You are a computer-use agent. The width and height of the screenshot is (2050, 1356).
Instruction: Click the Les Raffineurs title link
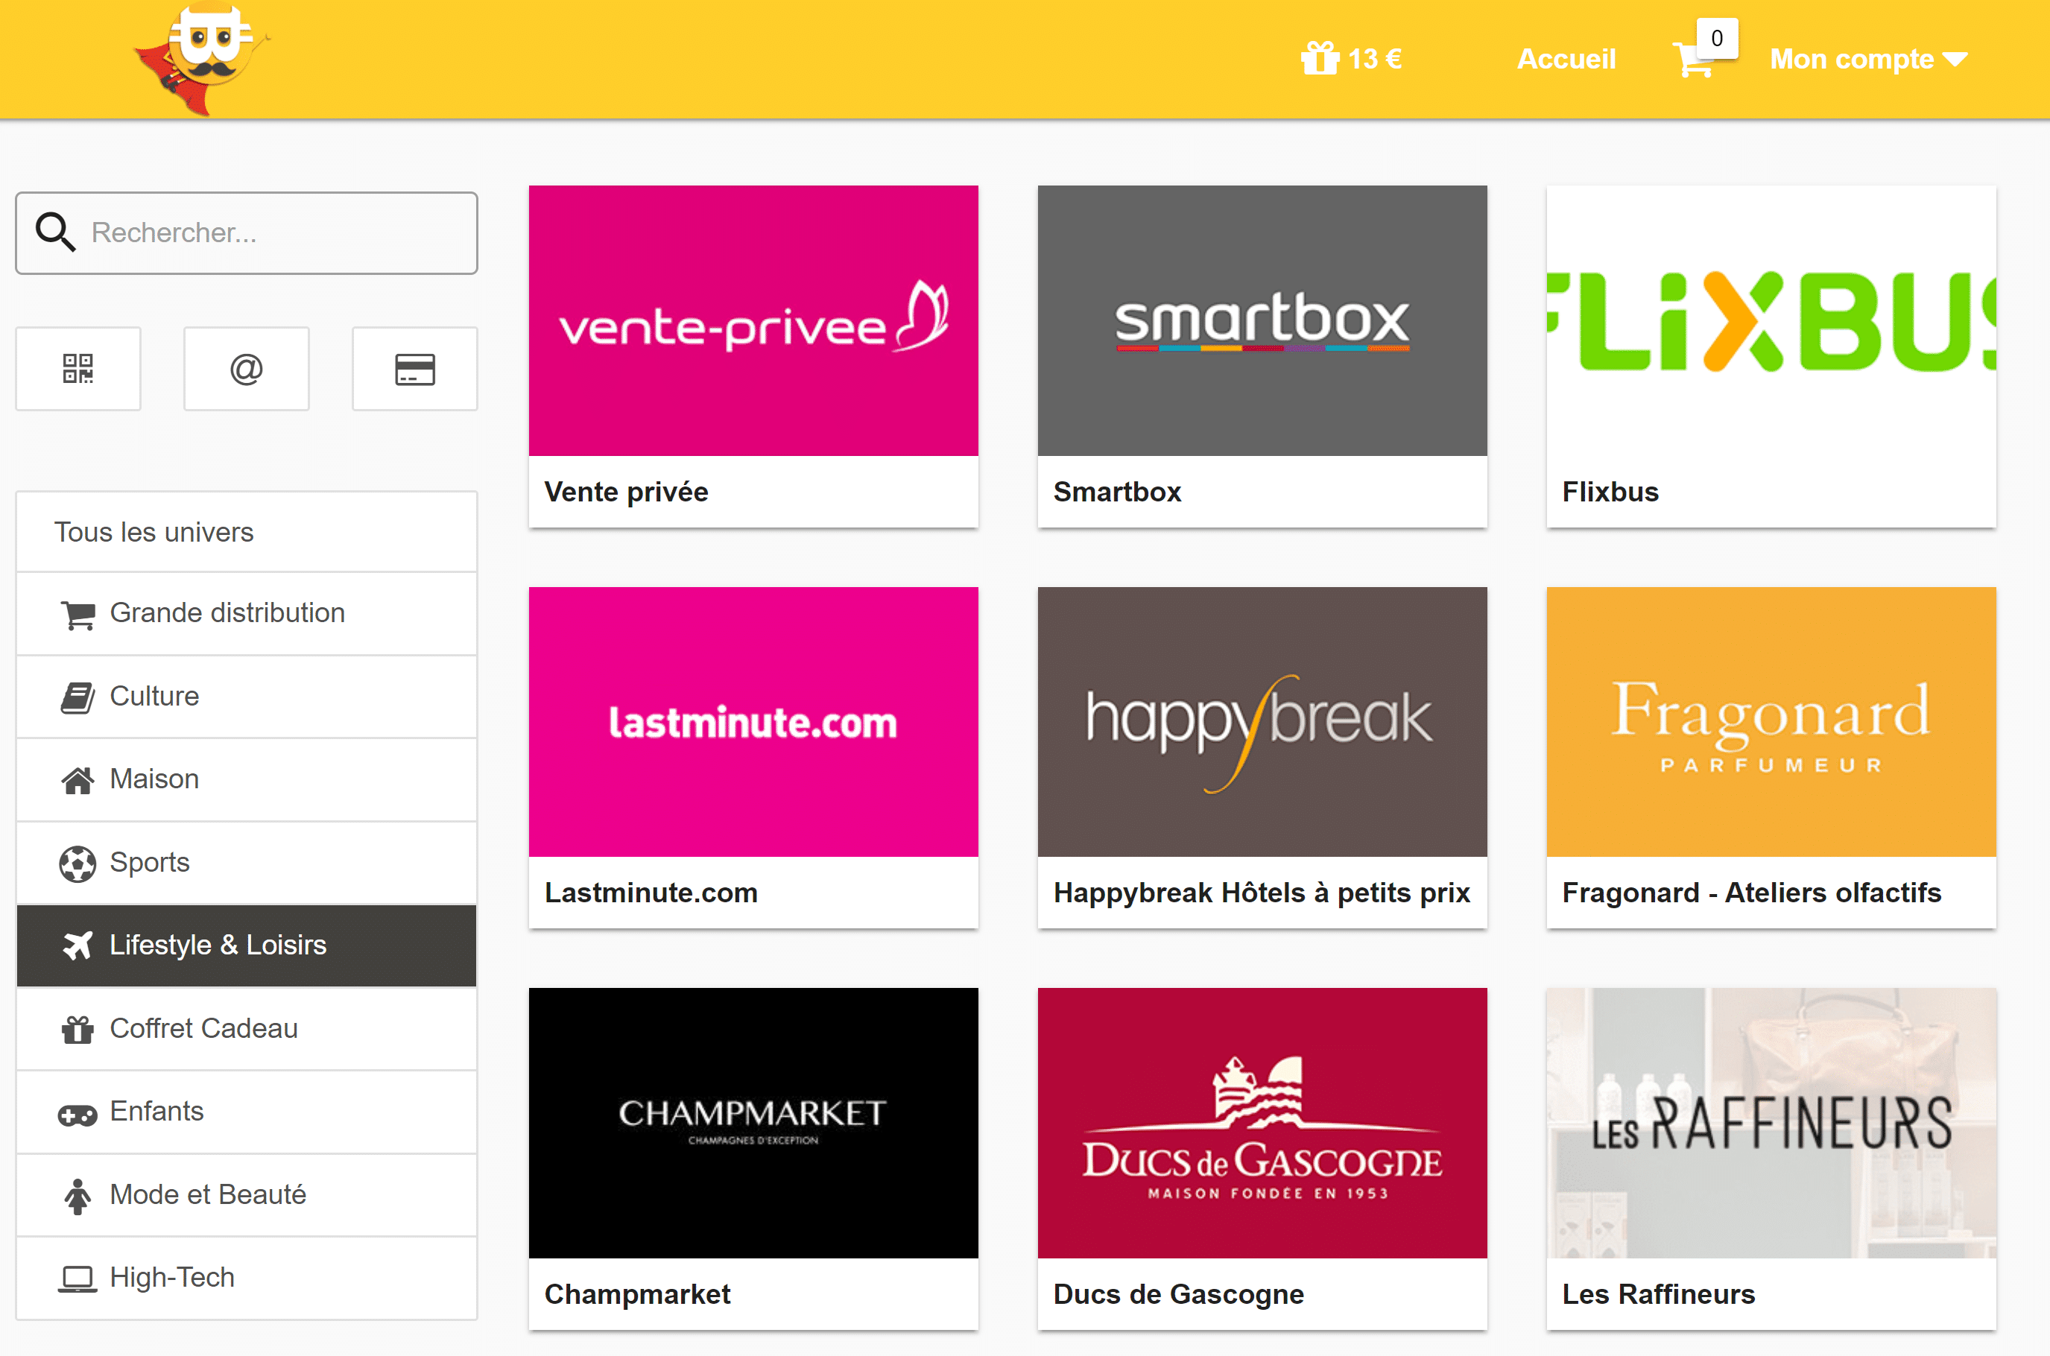point(1658,1293)
